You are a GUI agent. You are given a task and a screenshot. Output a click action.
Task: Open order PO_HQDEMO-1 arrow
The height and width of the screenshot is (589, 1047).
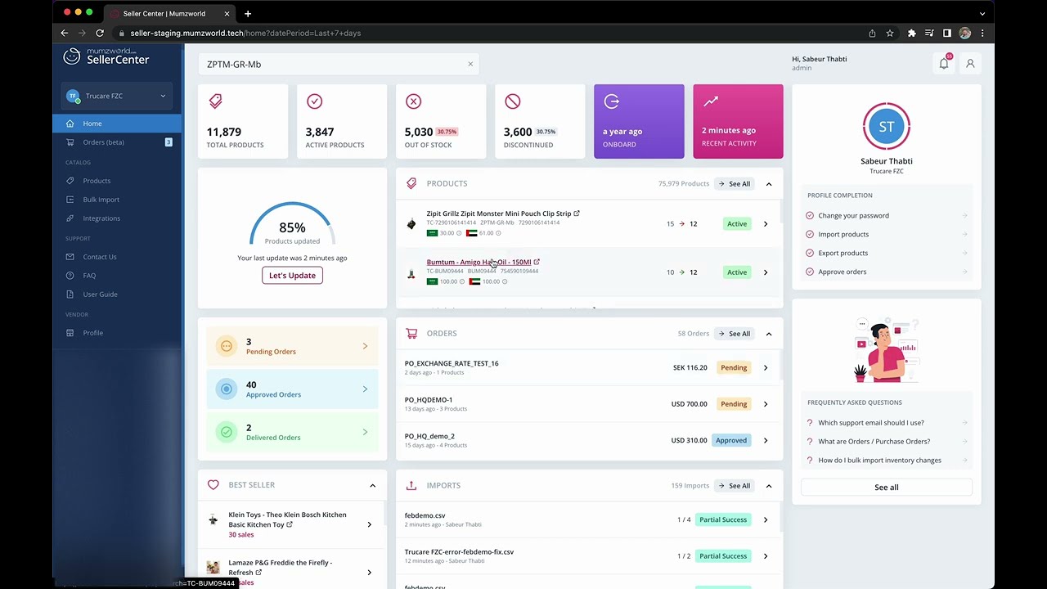coord(766,404)
